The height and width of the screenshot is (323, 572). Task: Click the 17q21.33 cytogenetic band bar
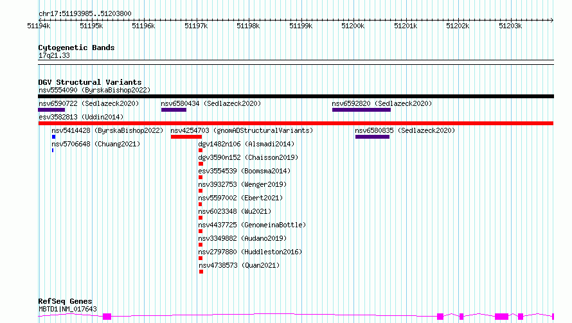(296, 62)
